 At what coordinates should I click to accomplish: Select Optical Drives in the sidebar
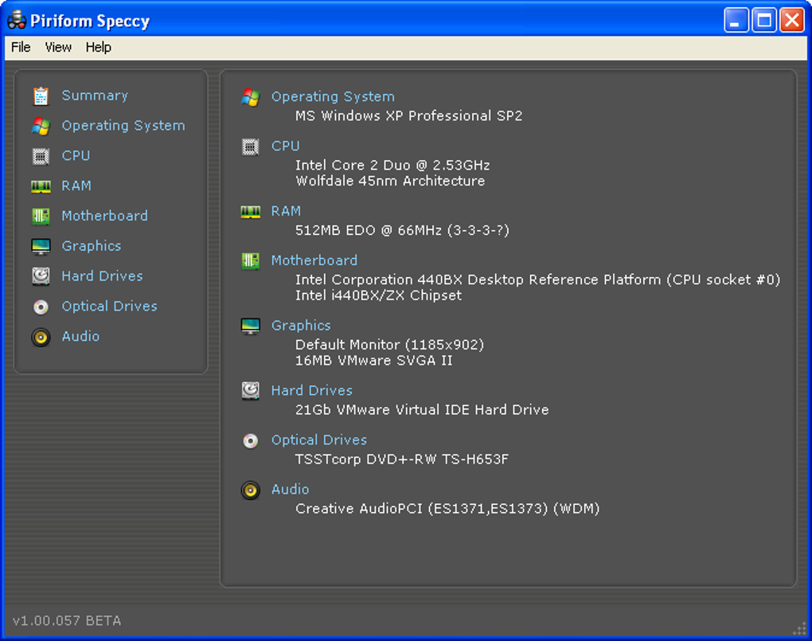click(x=109, y=307)
